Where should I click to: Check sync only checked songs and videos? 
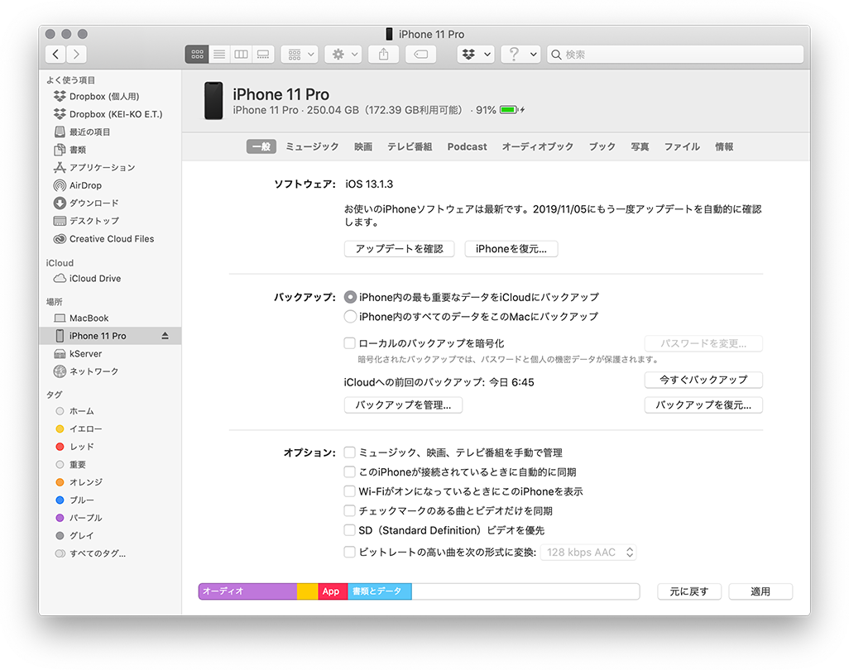(x=350, y=511)
